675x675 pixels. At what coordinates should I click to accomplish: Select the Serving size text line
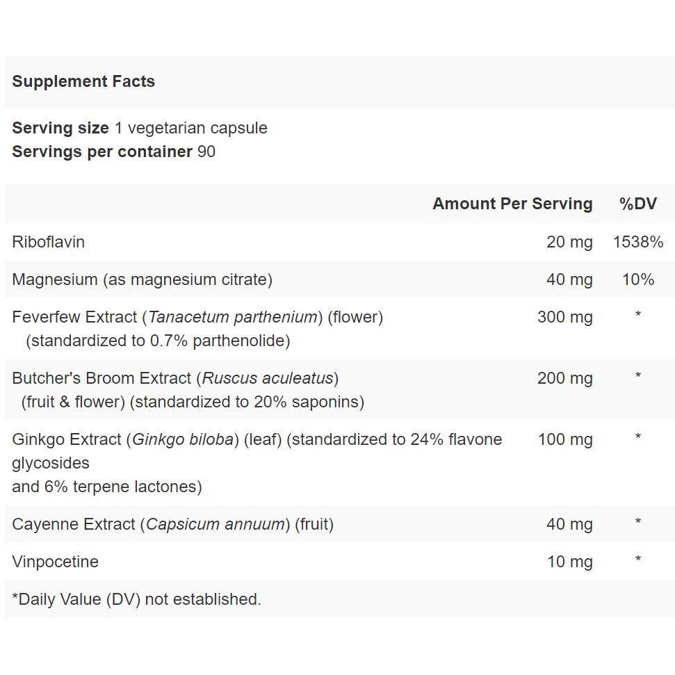140,128
